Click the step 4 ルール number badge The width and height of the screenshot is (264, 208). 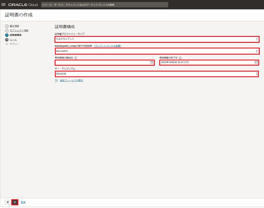click(x=7, y=40)
